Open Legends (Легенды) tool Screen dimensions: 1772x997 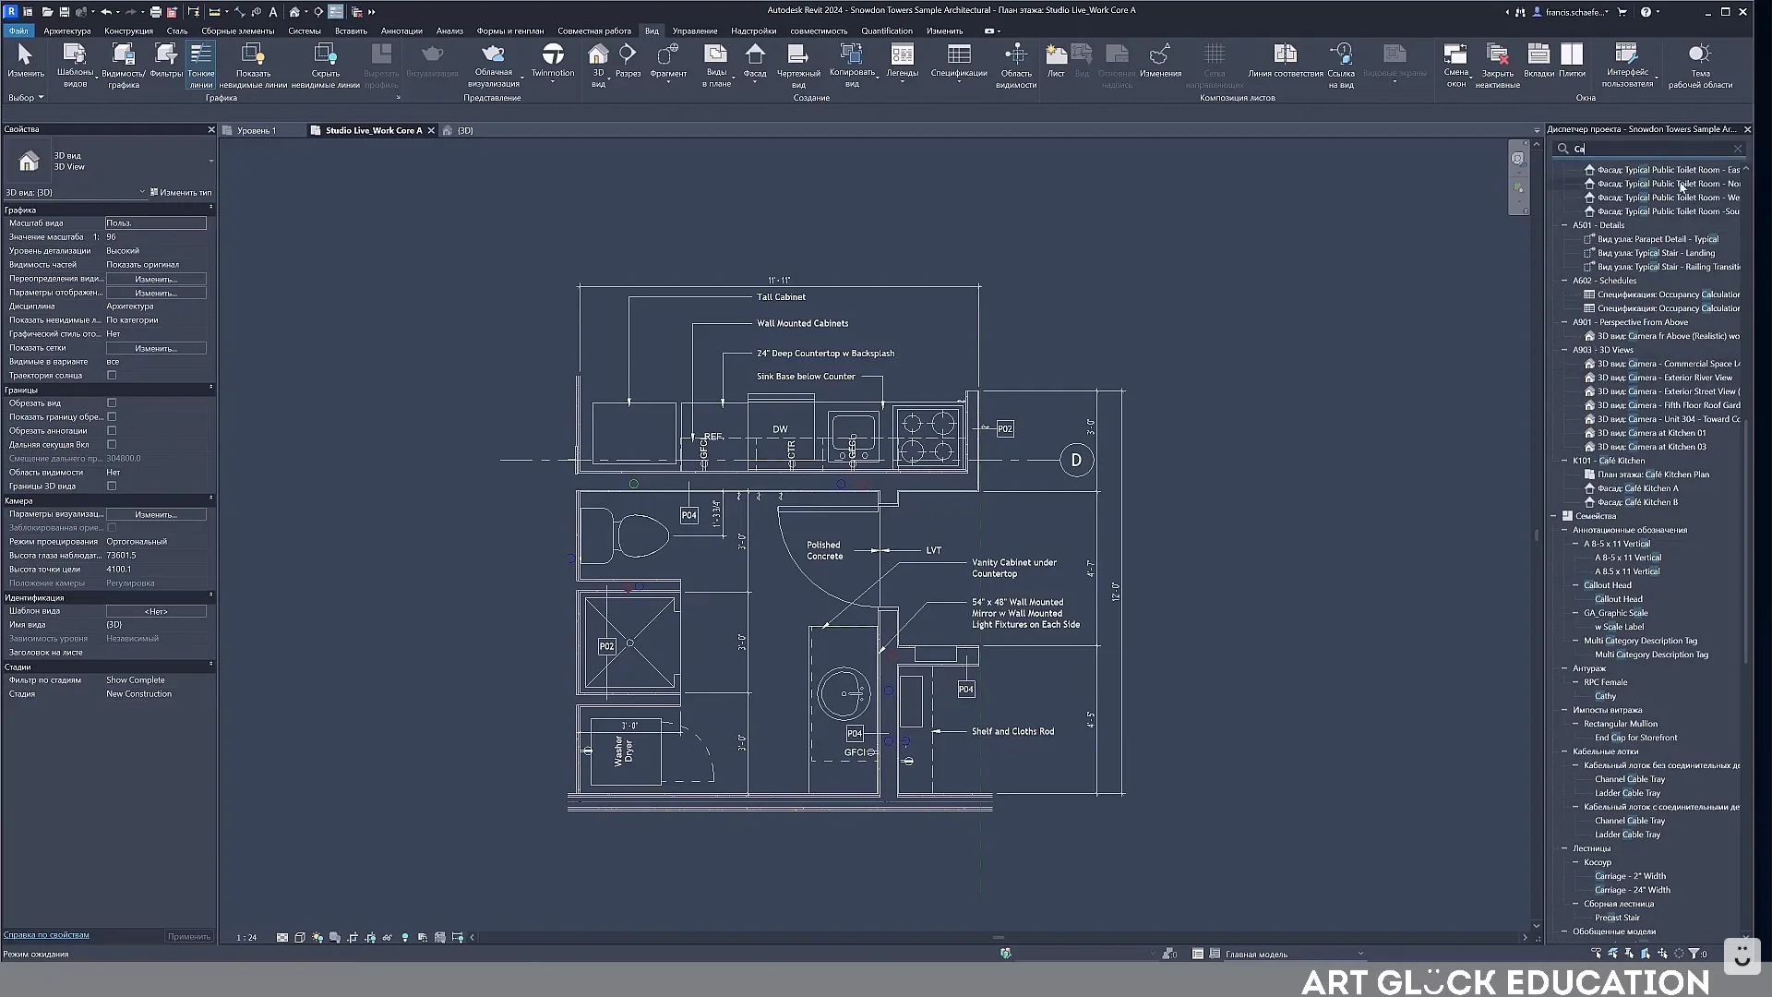[902, 61]
